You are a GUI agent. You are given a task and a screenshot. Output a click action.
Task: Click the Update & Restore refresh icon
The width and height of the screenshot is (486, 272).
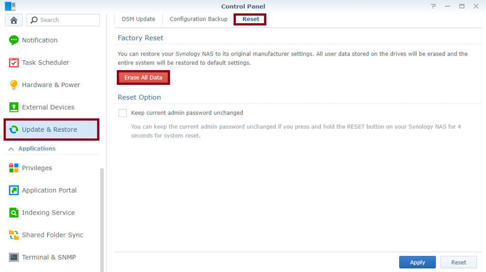click(x=14, y=129)
